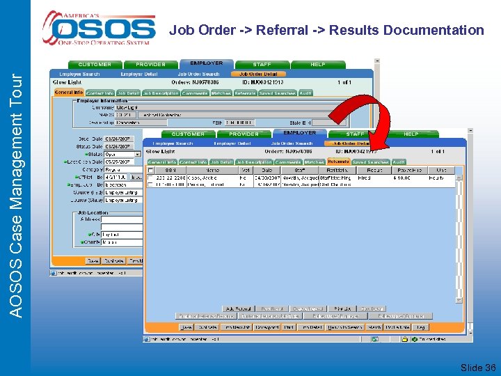Click the page icon in the front window's status bar
Image resolution: width=501 pixels, height=376 pixels.
(x=147, y=339)
